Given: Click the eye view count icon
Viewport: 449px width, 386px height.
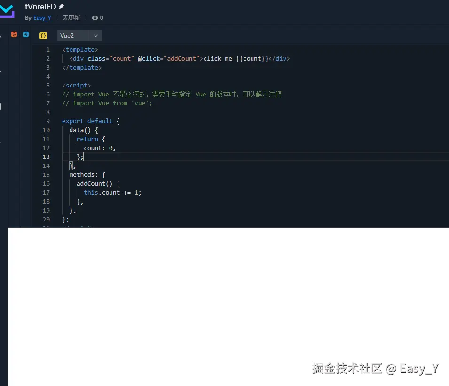Looking at the screenshot, I should [95, 18].
